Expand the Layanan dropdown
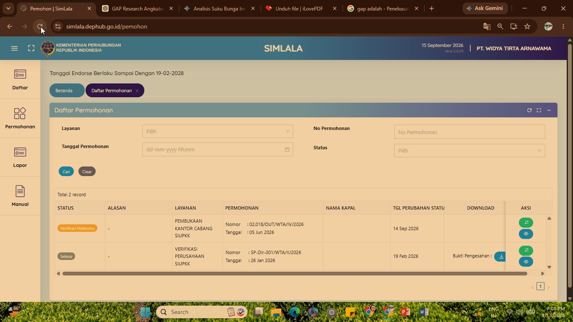 click(x=218, y=131)
